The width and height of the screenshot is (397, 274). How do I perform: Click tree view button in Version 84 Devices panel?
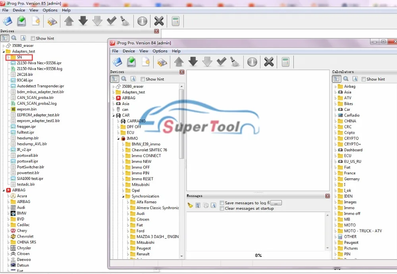[114, 79]
